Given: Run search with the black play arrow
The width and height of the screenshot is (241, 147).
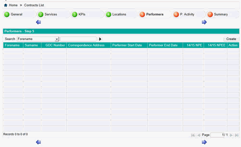Looking at the screenshot, I should pyautogui.click(x=100, y=39).
